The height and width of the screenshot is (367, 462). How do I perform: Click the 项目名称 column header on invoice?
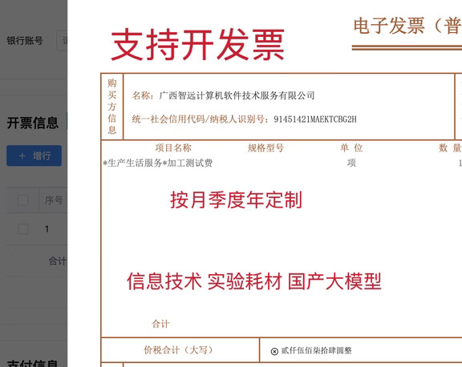[x=173, y=147]
